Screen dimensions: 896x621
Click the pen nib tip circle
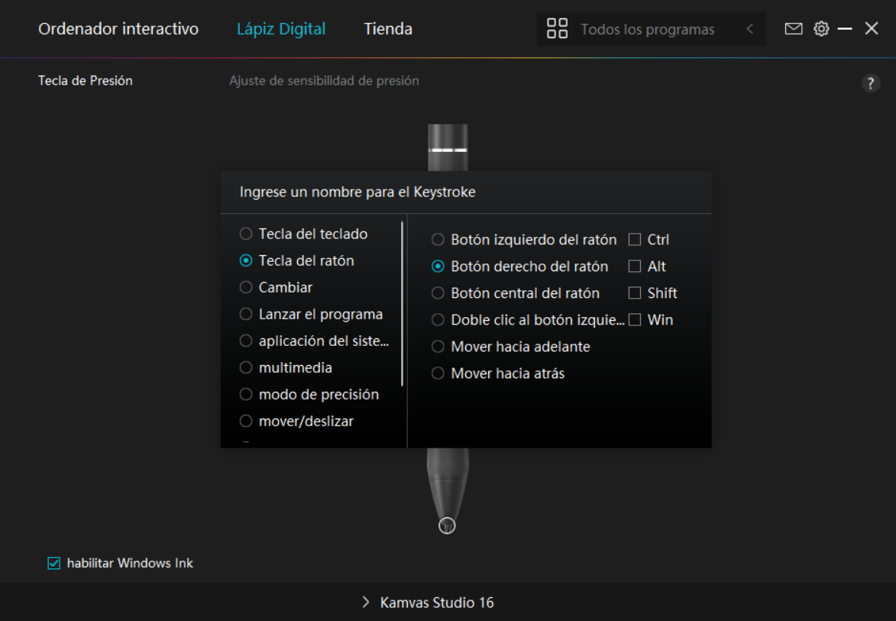[x=448, y=526]
